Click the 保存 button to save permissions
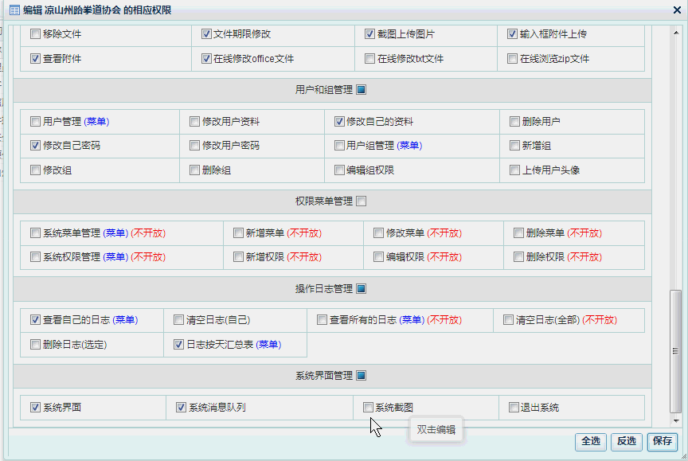This screenshot has width=688, height=461. [663, 442]
